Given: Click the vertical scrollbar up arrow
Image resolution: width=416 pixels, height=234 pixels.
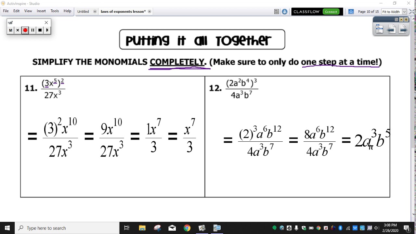Looking at the screenshot, I should [414, 19].
